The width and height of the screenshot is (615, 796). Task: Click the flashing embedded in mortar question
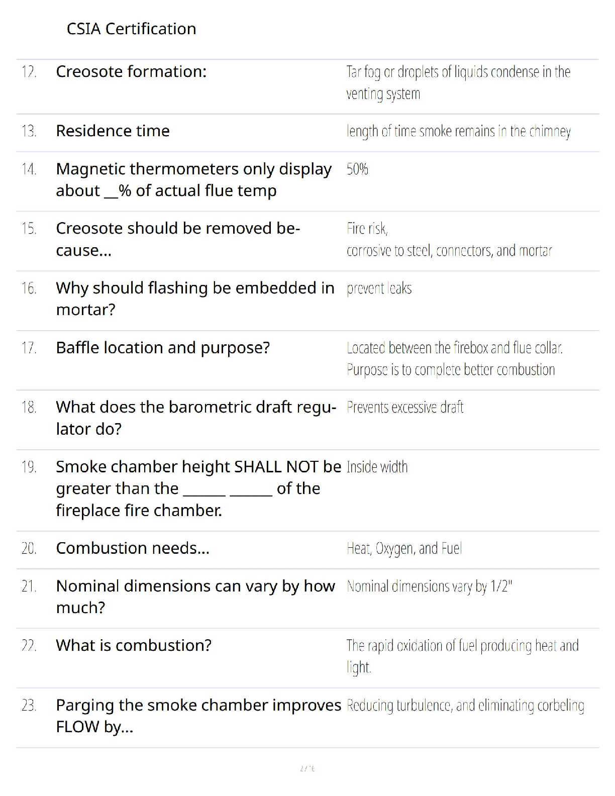tap(195, 298)
